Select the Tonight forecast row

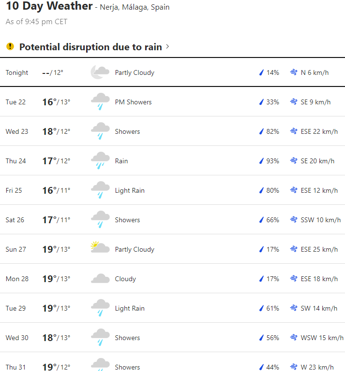click(x=172, y=72)
